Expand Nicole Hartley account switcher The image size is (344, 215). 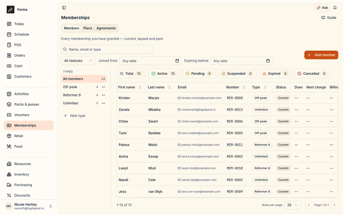click(50, 206)
